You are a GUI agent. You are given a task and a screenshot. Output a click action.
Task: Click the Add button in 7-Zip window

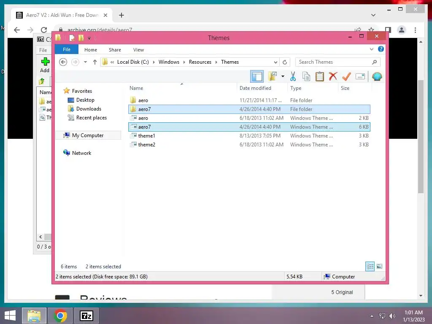[x=45, y=65]
